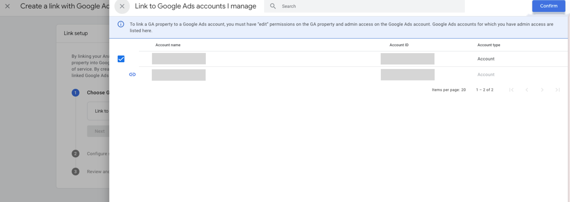Click the search magnifier icon
This screenshot has width=570, height=202.
[x=273, y=6]
